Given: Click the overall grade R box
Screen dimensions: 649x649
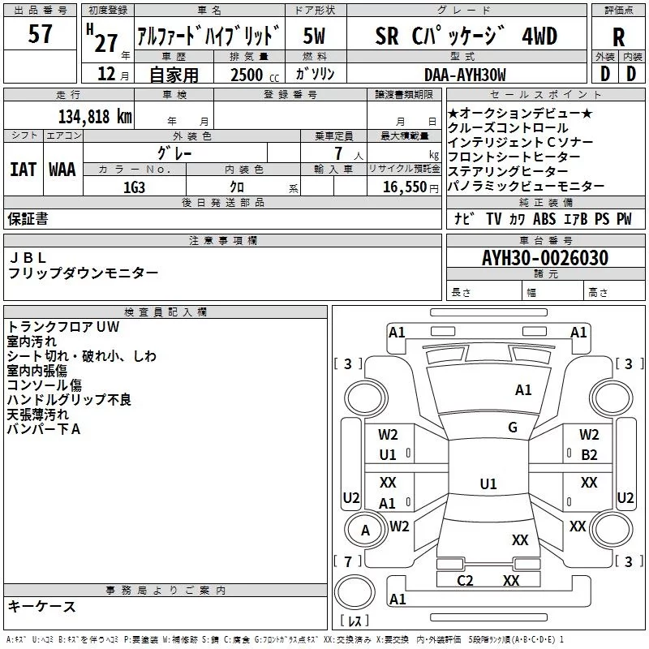Looking at the screenshot, I should point(618,37).
